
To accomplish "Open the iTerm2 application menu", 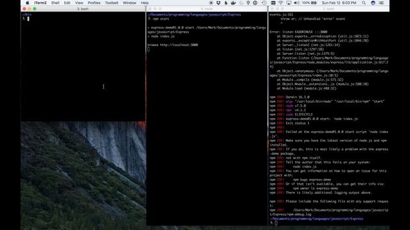I will (40, 3).
